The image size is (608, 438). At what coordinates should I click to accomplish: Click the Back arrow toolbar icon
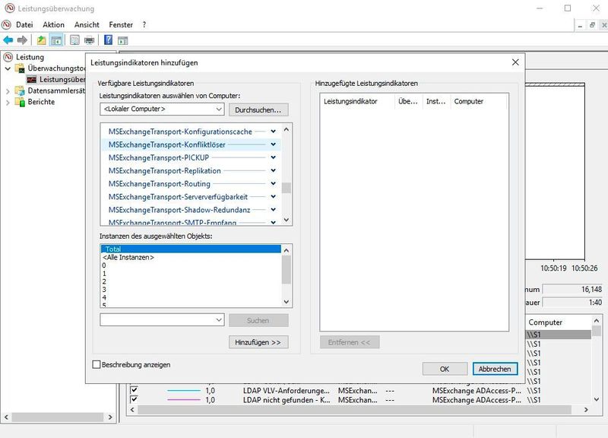pos(8,40)
